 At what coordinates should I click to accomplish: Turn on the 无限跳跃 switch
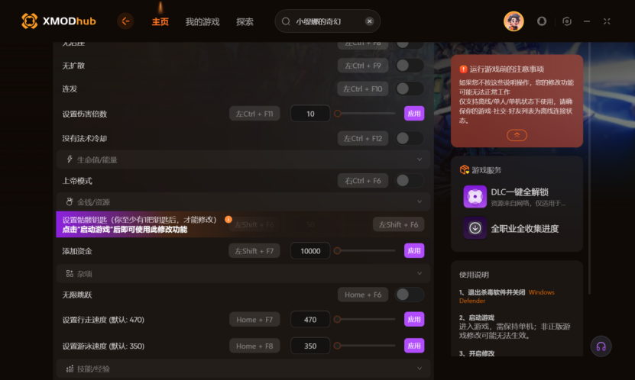pos(410,295)
